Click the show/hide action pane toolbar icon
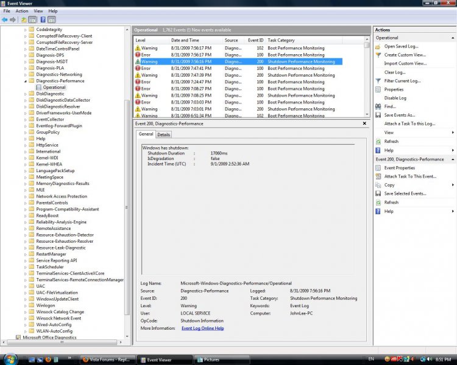 [x=51, y=20]
